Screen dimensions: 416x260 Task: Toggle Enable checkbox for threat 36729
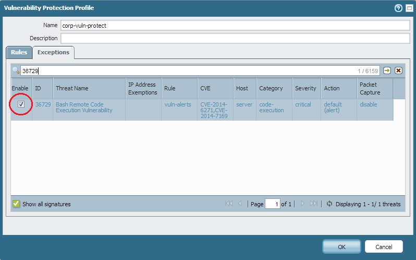click(x=21, y=104)
